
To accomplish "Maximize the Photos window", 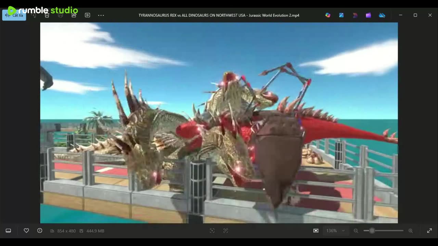I will 415,15.
